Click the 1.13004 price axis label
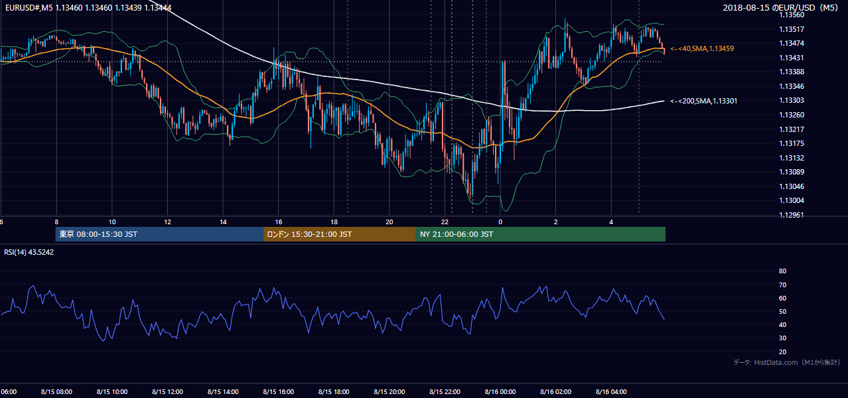 pos(792,200)
